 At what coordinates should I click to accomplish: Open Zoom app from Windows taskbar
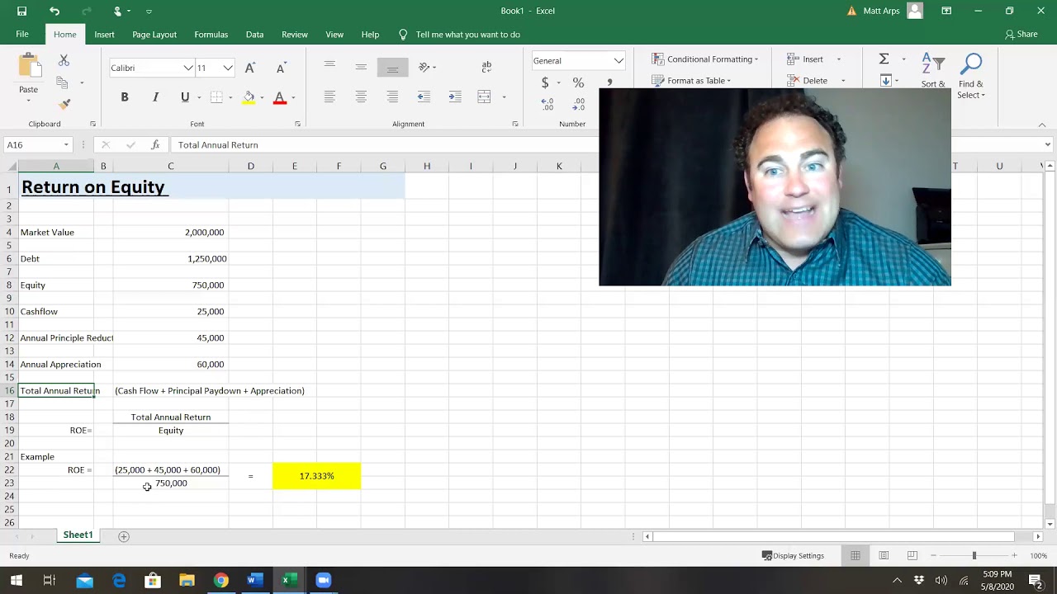coord(323,580)
